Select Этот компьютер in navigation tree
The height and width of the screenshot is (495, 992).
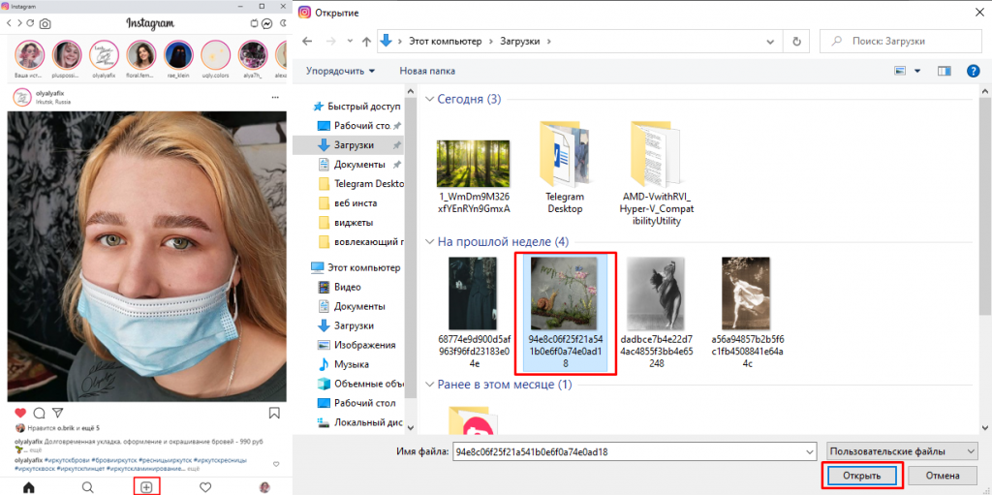tap(356, 267)
